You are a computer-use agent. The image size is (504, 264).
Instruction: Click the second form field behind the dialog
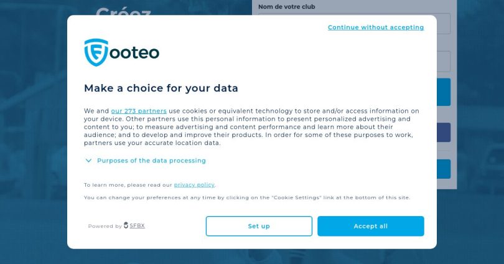point(443,61)
